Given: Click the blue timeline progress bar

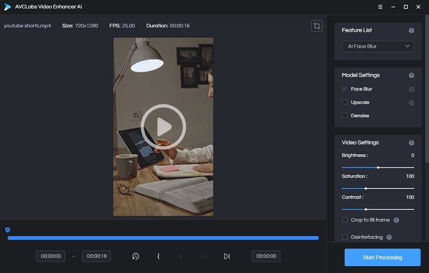Looking at the screenshot, I should point(163,238).
